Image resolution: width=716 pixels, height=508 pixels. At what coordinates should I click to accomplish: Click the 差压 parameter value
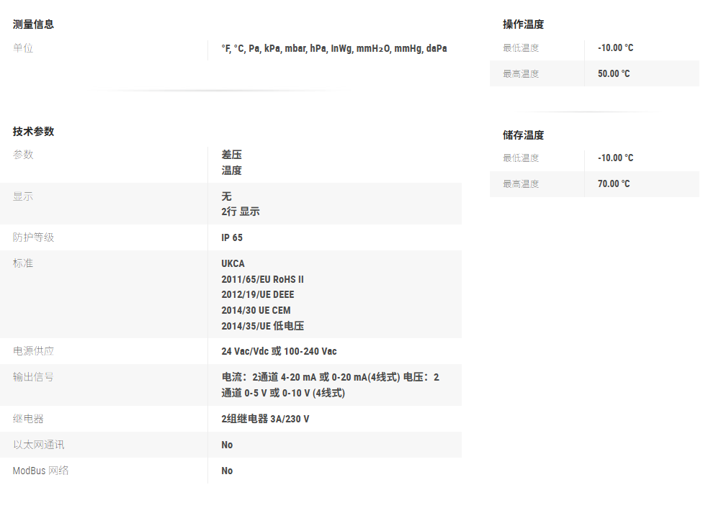[231, 155]
